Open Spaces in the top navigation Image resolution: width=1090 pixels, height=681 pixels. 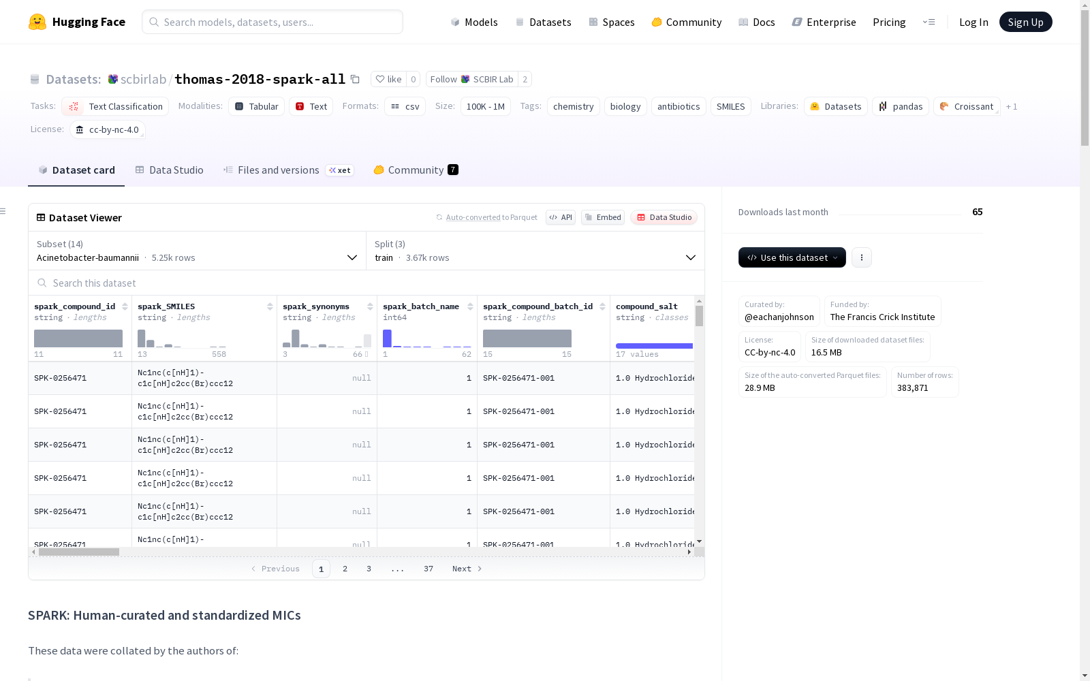coord(612,22)
